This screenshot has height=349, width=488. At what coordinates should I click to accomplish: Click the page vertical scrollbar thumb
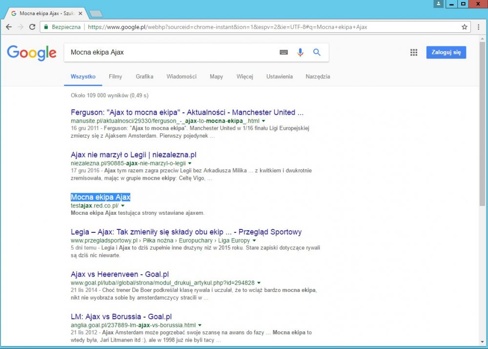(482, 123)
